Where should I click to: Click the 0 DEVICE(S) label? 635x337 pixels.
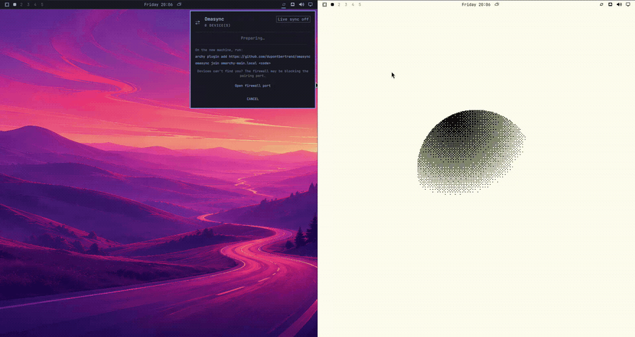pyautogui.click(x=217, y=25)
